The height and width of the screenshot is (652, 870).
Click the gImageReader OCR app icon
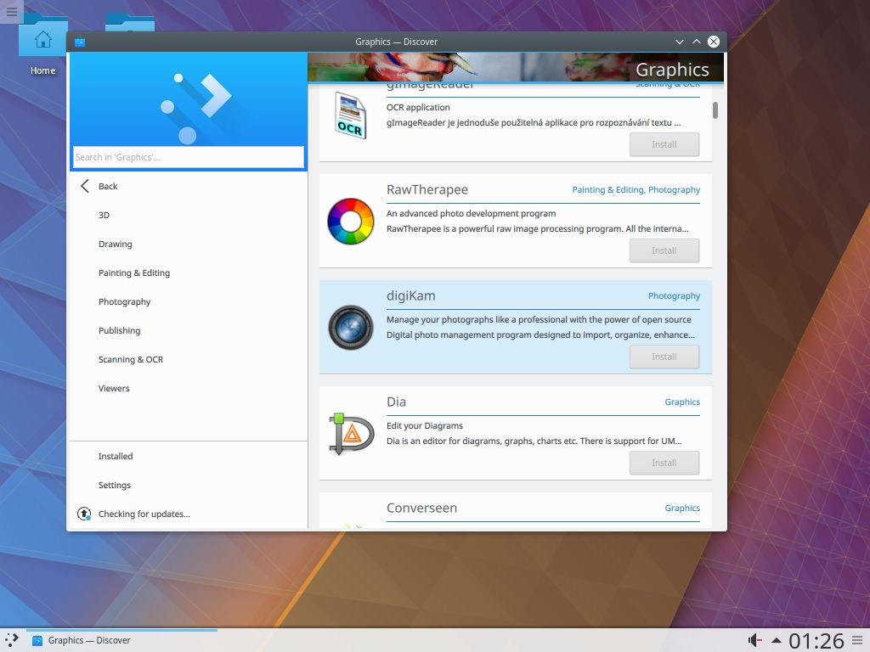[x=351, y=115]
